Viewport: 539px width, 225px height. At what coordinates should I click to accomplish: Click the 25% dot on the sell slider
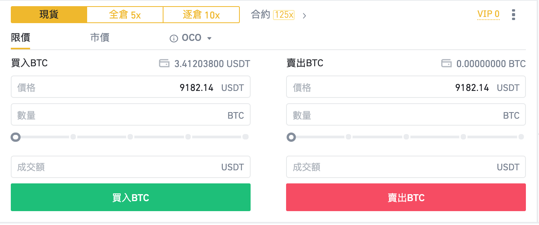click(x=349, y=136)
